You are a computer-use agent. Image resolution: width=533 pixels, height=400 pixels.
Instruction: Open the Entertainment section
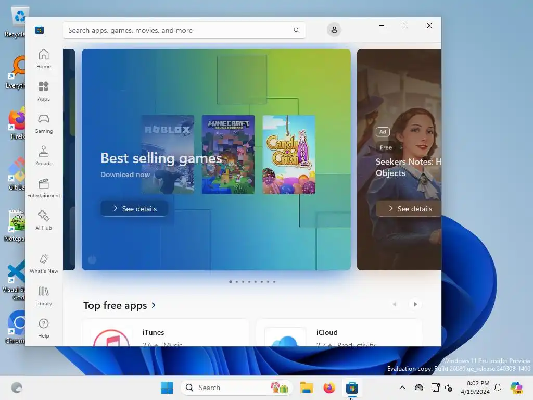[x=44, y=189]
